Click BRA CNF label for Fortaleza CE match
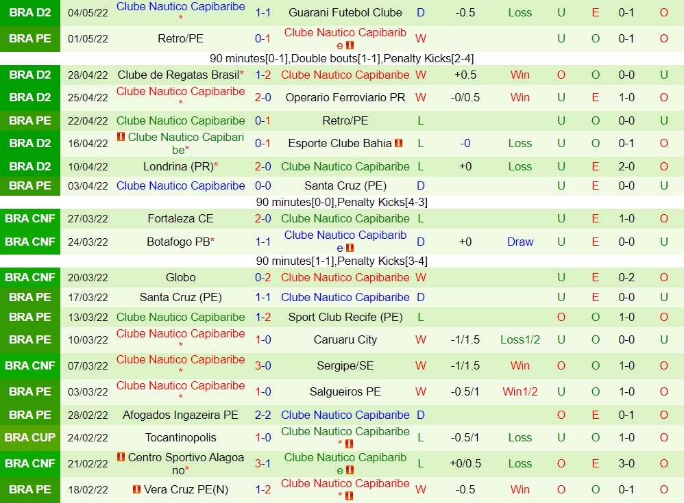The image size is (684, 503). 30,218
